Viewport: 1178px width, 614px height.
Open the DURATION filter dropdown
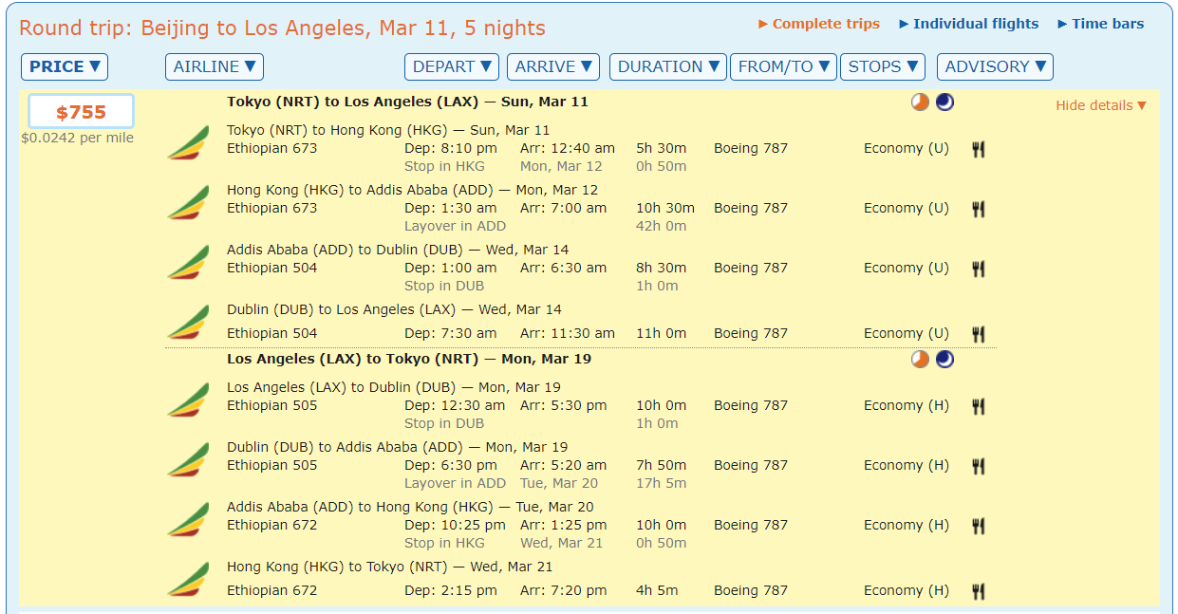[668, 66]
